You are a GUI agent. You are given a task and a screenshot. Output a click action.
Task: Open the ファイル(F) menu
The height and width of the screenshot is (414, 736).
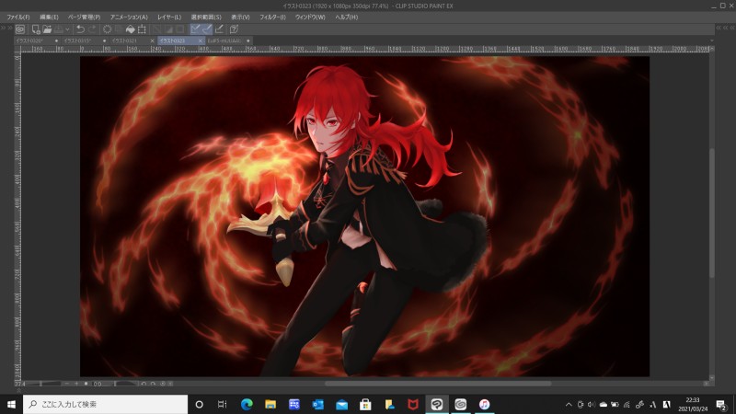click(18, 17)
